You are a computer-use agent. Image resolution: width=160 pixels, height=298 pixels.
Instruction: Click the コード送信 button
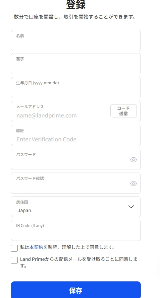point(123,111)
